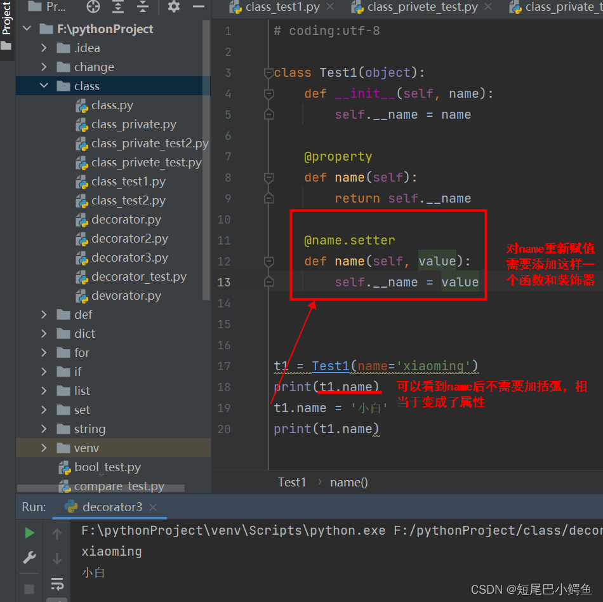Click the Expand All icon in Project toolbar

pos(118,7)
